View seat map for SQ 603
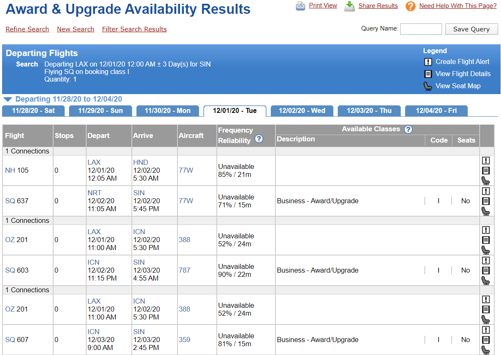 pyautogui.click(x=486, y=281)
